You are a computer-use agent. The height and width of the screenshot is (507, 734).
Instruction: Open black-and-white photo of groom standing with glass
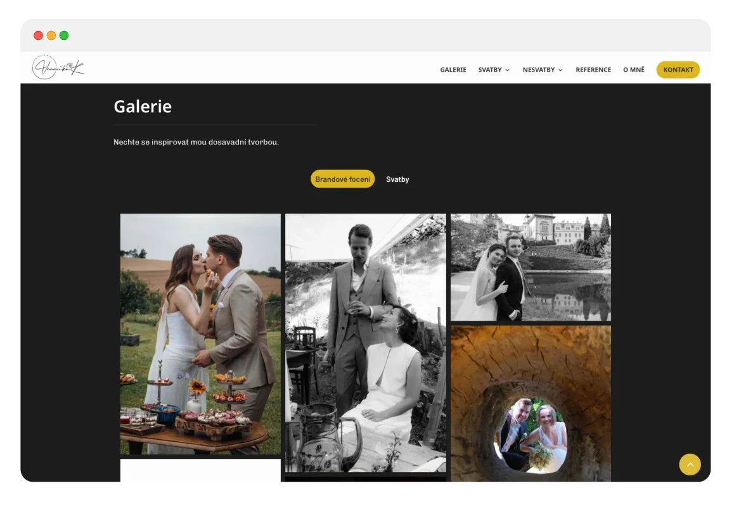[366, 343]
